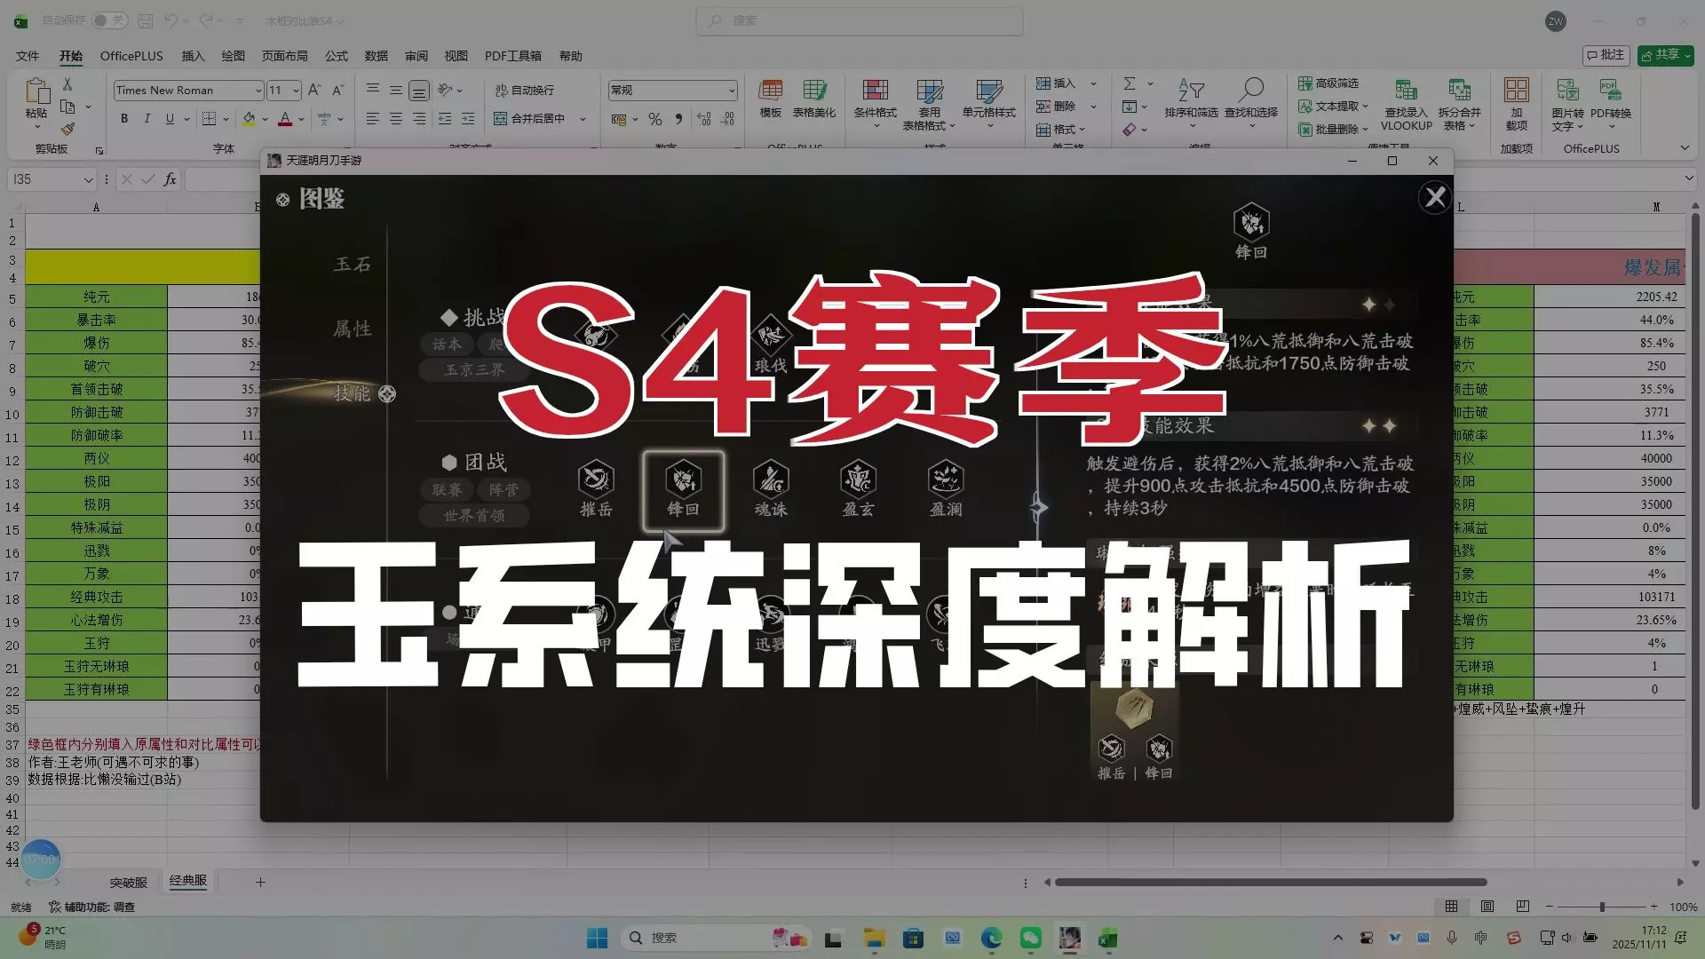This screenshot has width=1705, height=959.
Task: Toggle Italic text formatting
Action: point(147,118)
